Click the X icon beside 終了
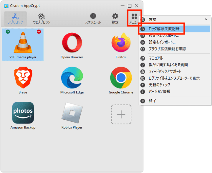The height and width of the screenshot is (173, 212). (x=143, y=101)
